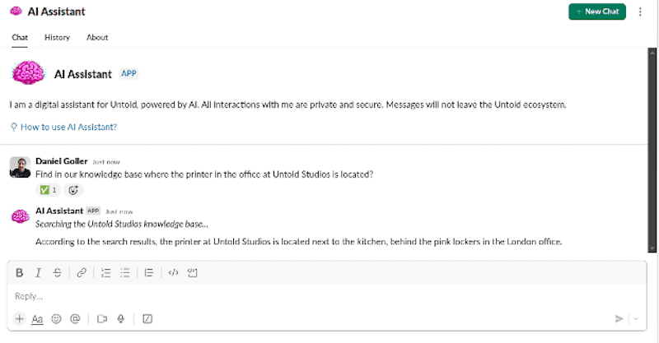
Task: Open the emoji picker
Action: [x=57, y=319]
